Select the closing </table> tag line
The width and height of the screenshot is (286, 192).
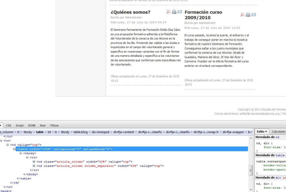click(x=24, y=178)
